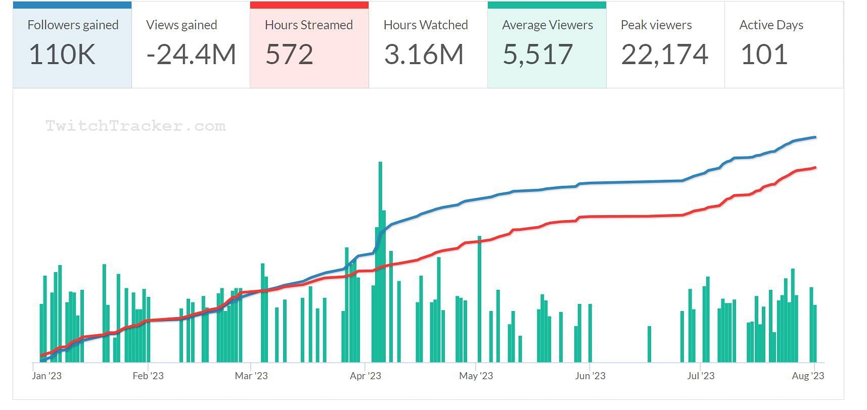Click the TwitchTracker.com watermark text
The width and height of the screenshot is (867, 410).
(x=135, y=126)
